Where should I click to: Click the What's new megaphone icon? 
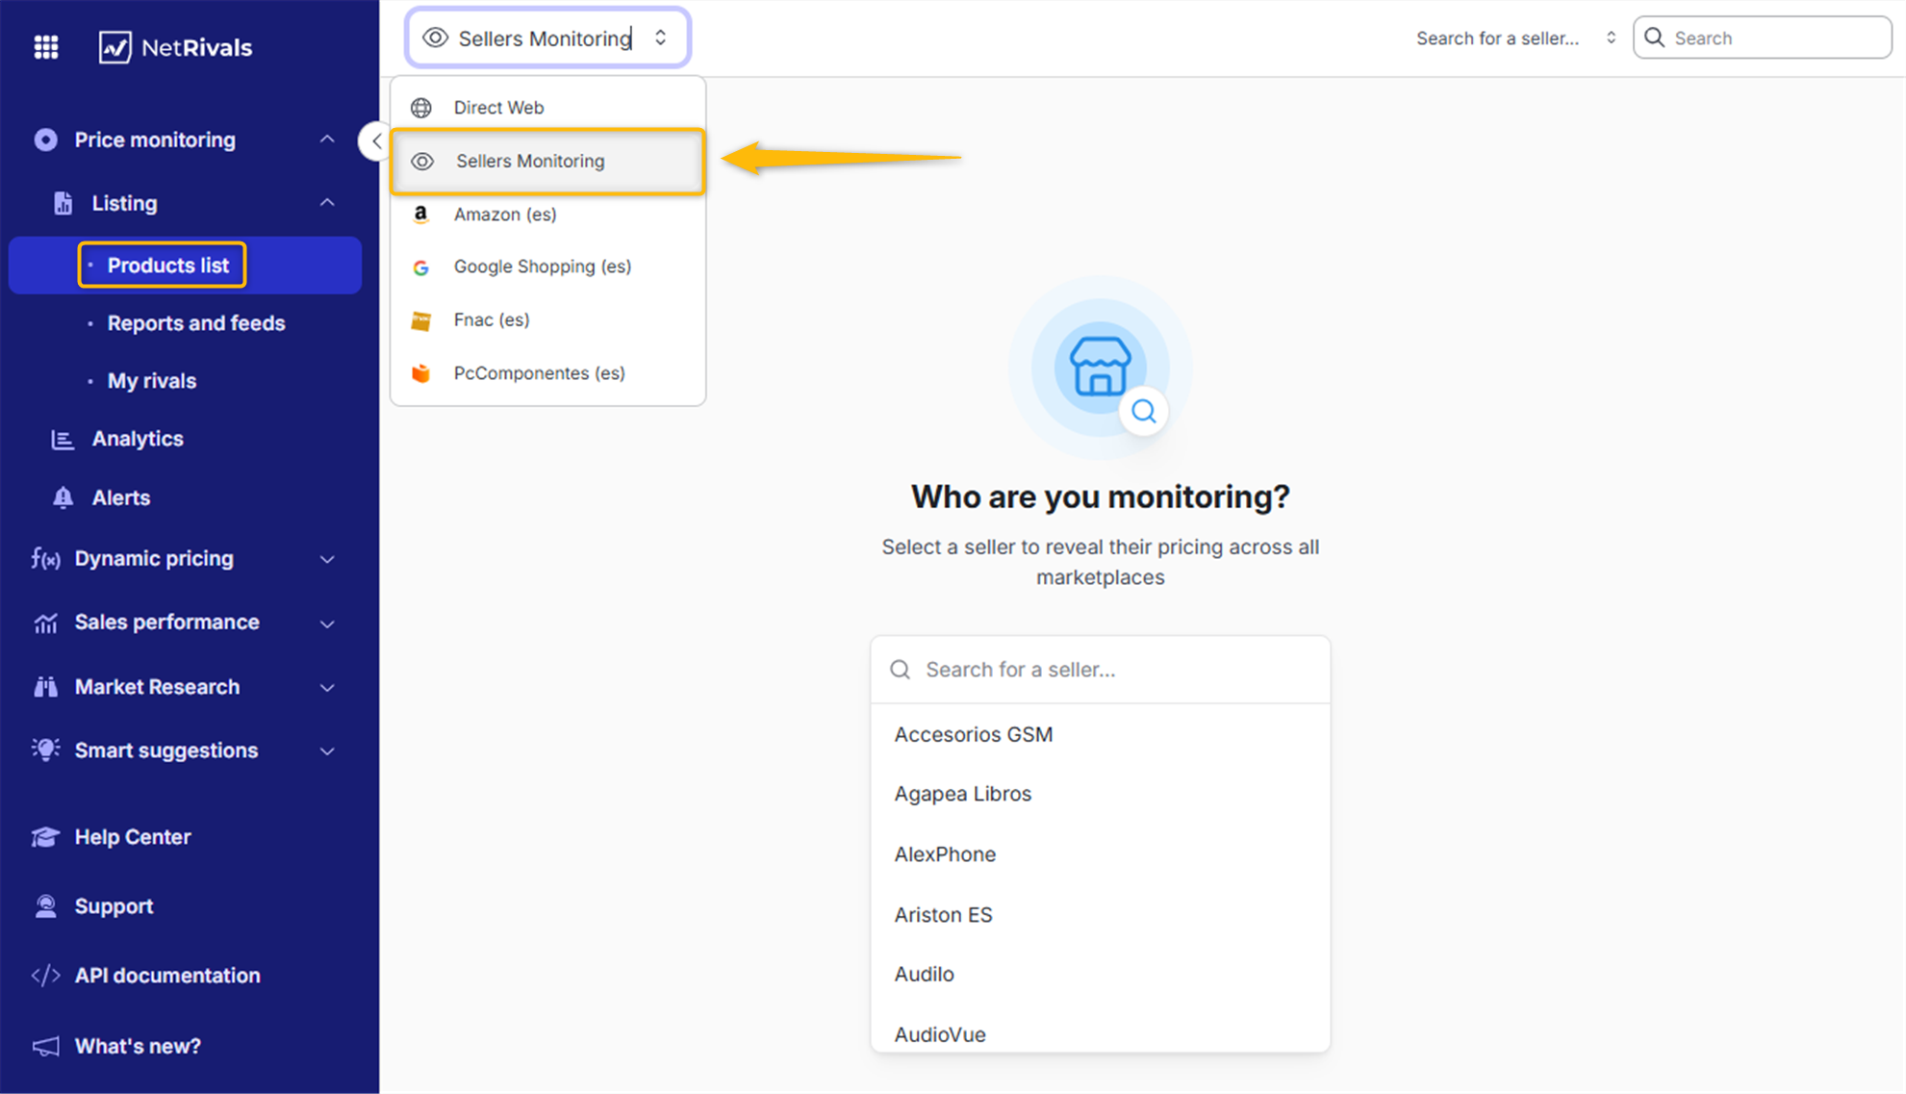[x=45, y=1046]
